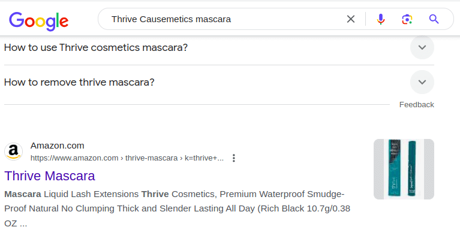Click the Amazon.com site name
Viewport: 460px width, 242px height.
(x=58, y=146)
